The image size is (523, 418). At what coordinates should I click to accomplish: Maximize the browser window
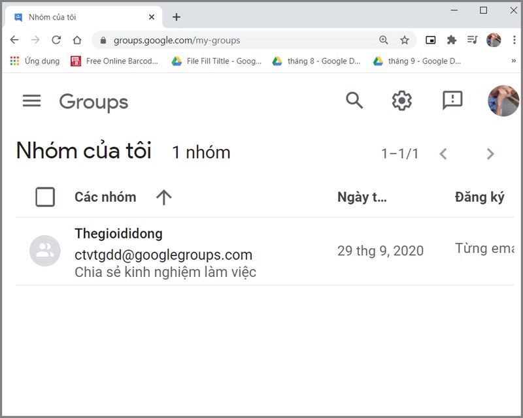(x=483, y=10)
